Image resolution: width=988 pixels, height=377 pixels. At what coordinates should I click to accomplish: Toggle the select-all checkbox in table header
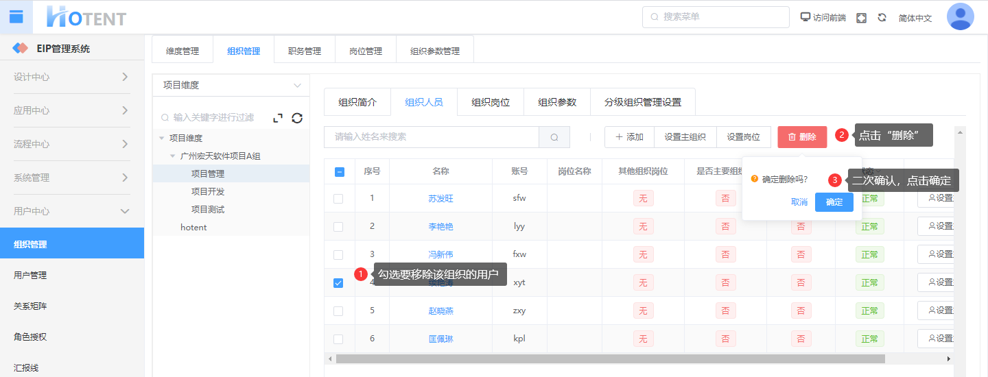[339, 172]
